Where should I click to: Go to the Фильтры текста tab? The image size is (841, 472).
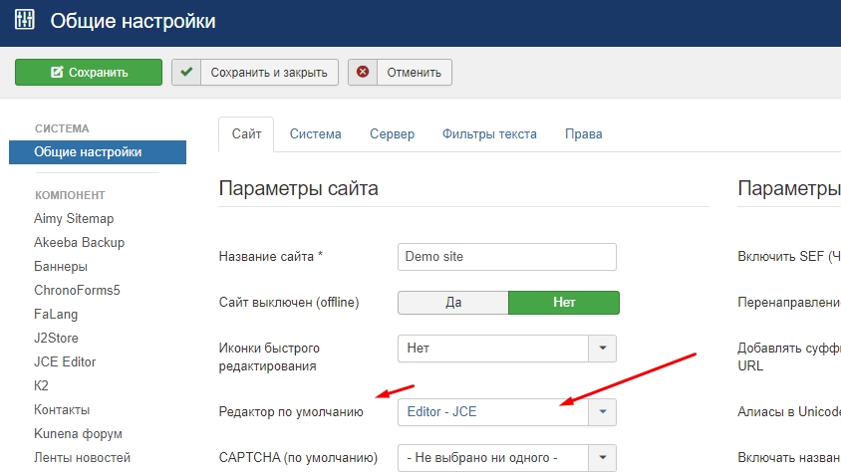click(489, 133)
